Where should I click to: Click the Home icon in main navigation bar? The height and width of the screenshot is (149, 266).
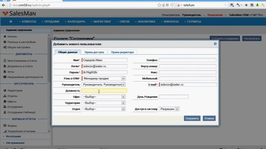click(x=11, y=22)
